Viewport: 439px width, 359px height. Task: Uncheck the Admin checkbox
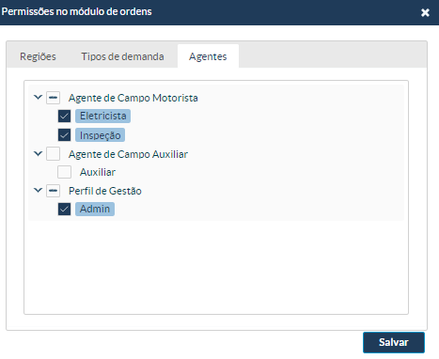(64, 209)
